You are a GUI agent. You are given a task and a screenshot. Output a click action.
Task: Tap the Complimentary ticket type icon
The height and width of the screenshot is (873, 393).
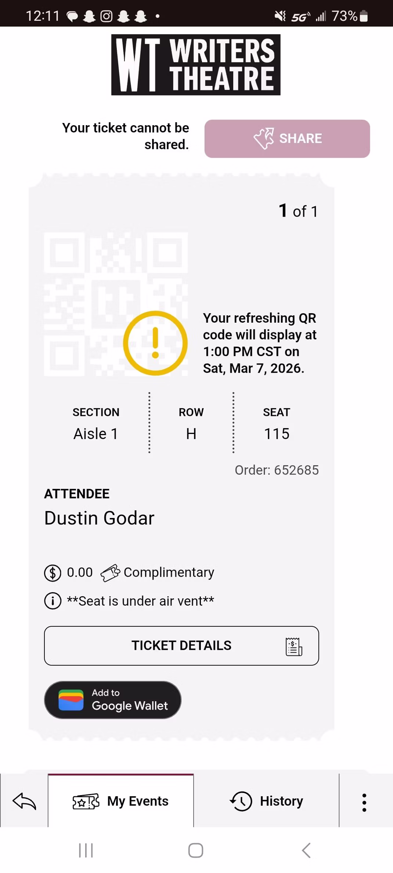(110, 573)
